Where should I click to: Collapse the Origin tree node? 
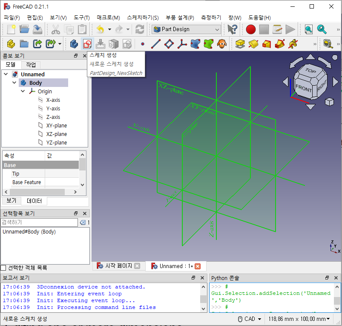coord(23,91)
